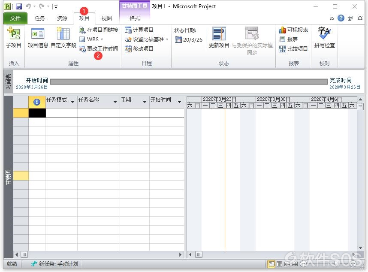The image size is (368, 272).
Task: Redo the action in the quick access toolbar
Action: point(42,6)
